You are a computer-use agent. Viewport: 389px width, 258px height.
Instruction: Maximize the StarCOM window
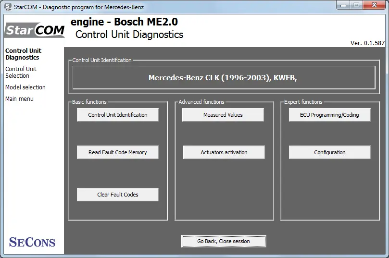356,5
